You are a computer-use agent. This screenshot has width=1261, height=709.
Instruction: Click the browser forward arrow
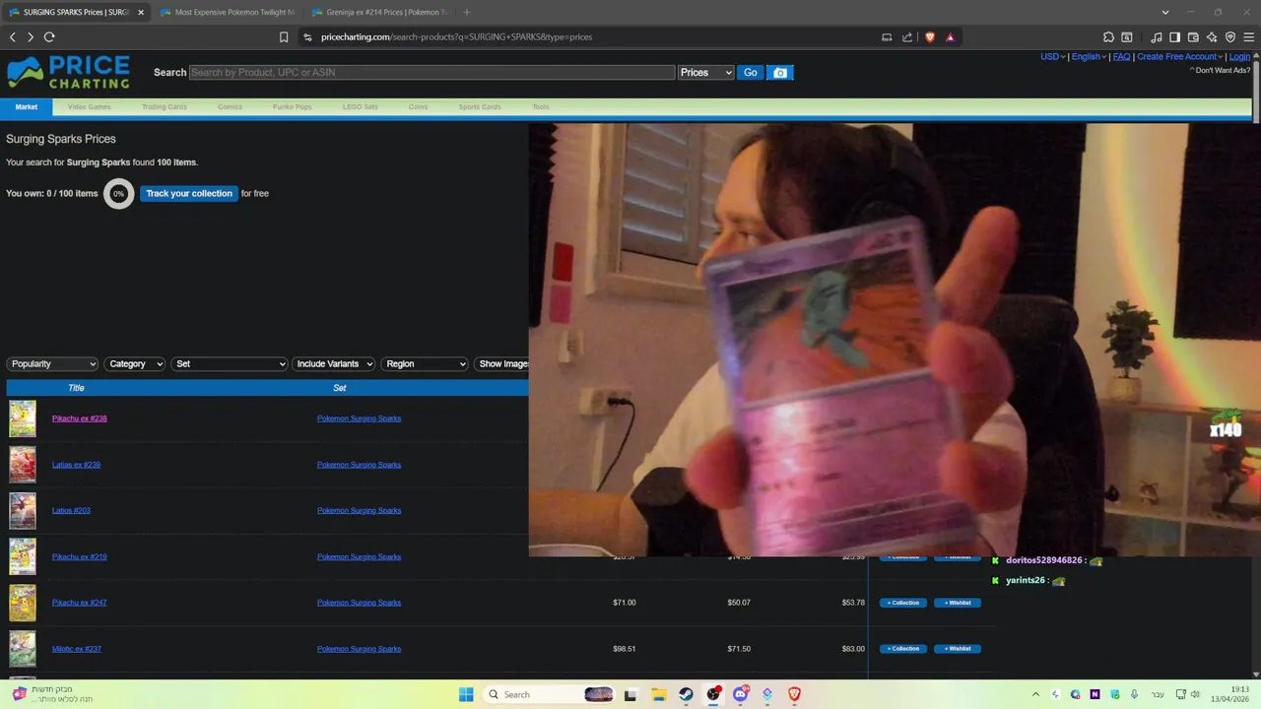[x=31, y=36]
